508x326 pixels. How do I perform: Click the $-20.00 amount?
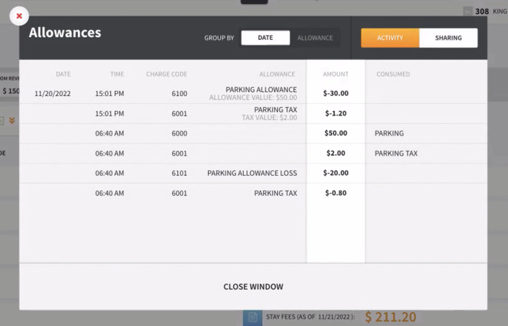coord(336,173)
